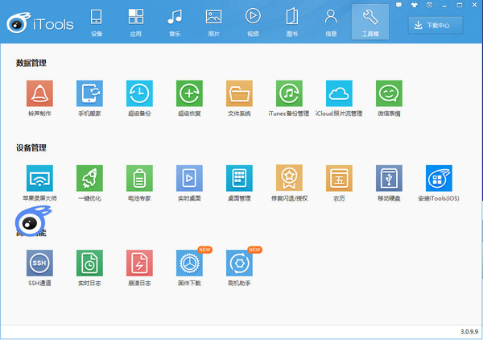Open 电池专家 battery expert
Viewport: 483px width, 340px height.
[x=139, y=178]
